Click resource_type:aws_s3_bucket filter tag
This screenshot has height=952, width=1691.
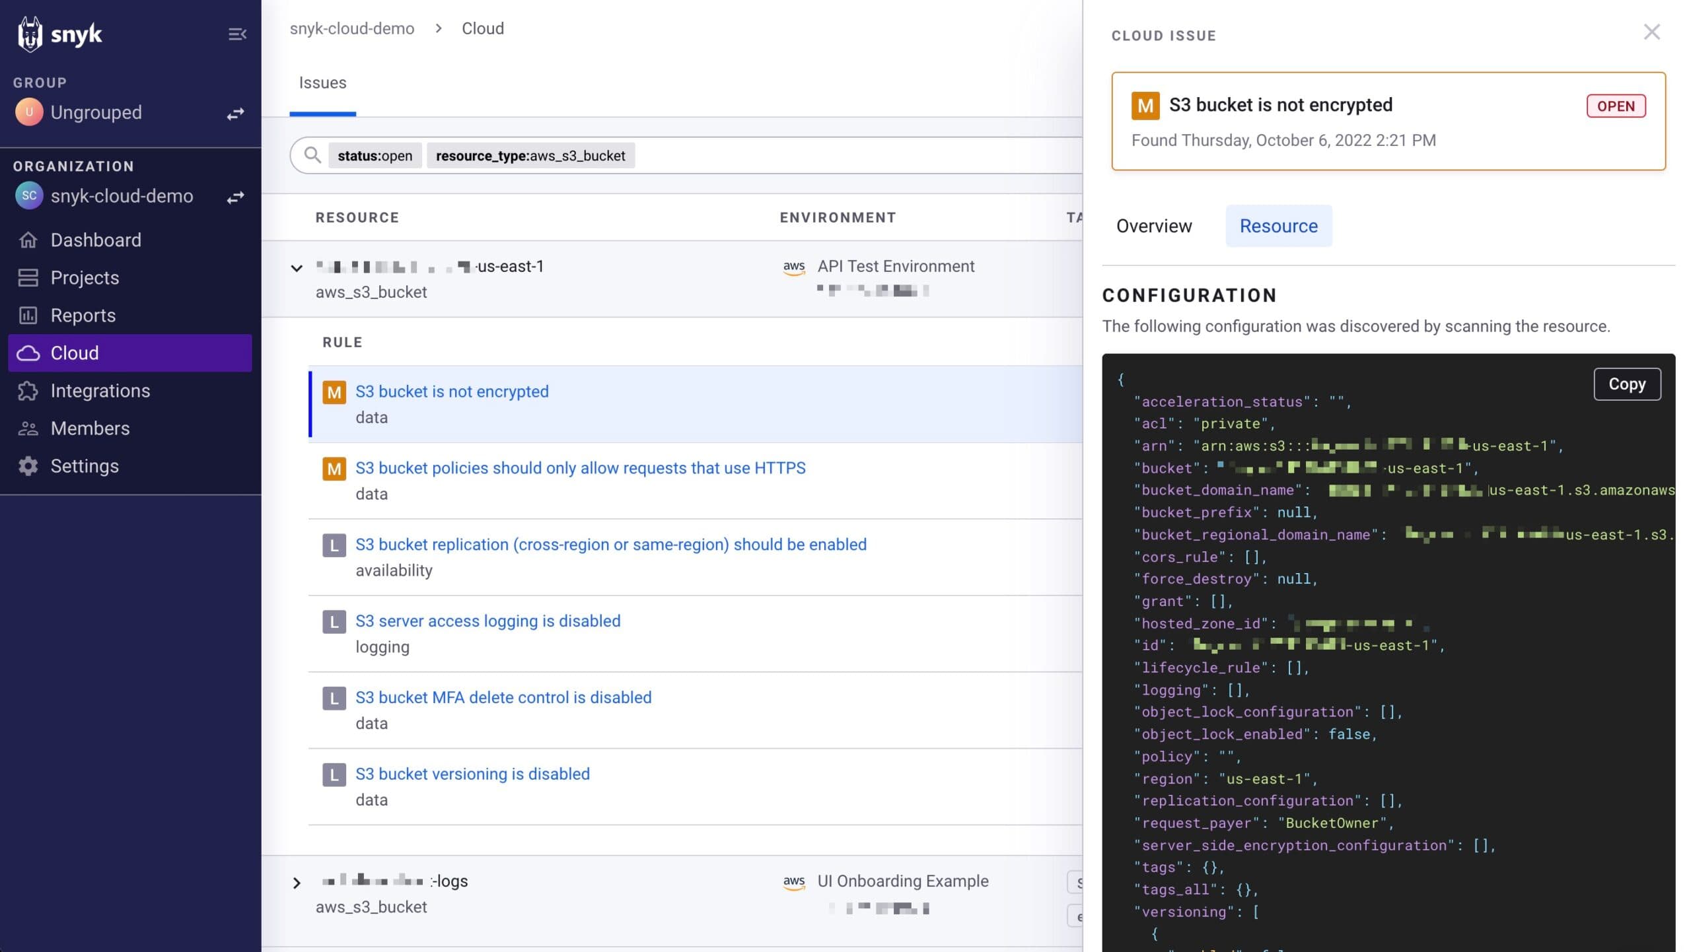tap(531, 154)
